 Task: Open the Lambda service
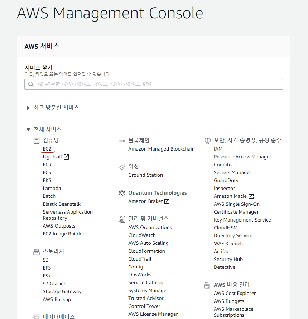click(52, 189)
